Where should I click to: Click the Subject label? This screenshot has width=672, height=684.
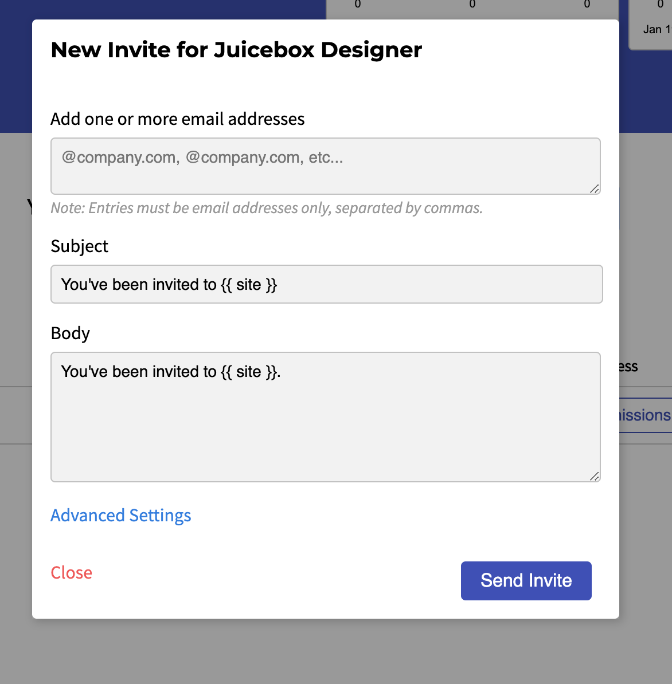point(80,246)
